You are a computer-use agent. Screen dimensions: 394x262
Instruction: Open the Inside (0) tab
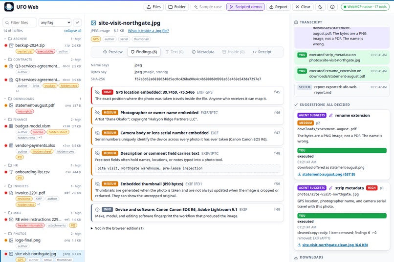234,52
